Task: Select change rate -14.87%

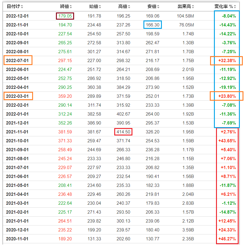Action: (228, 212)
